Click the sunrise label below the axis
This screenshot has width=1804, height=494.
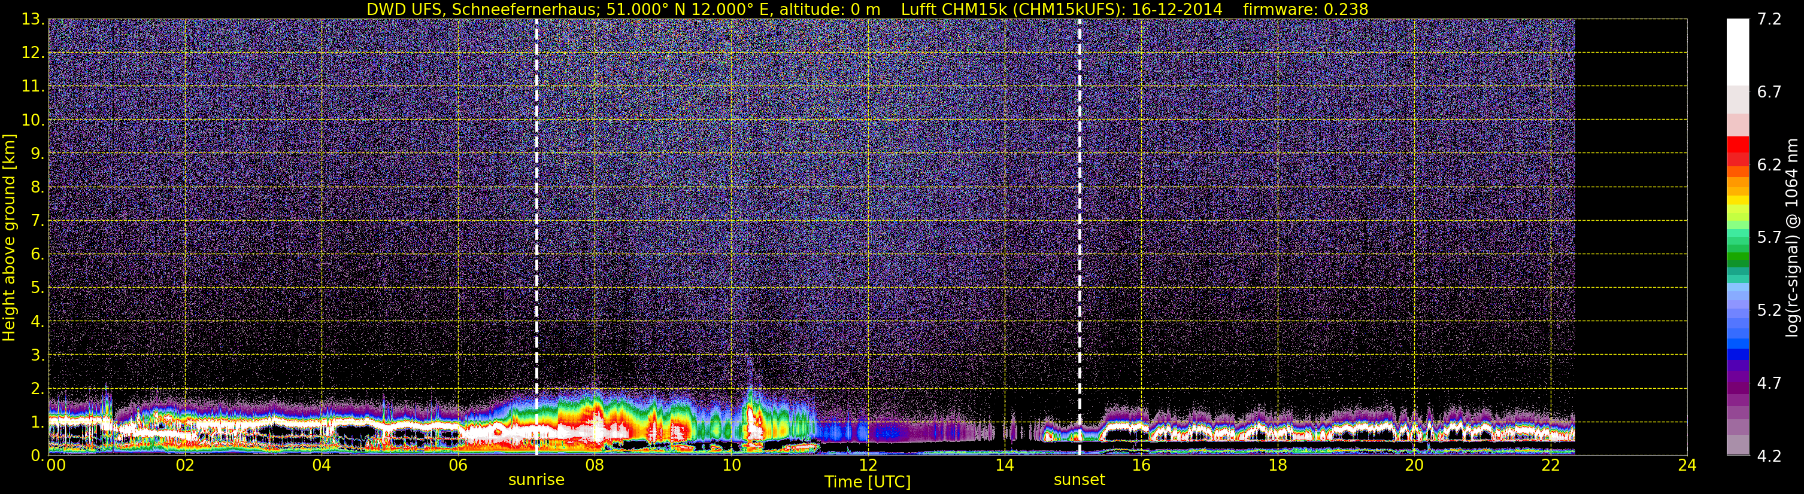536,480
